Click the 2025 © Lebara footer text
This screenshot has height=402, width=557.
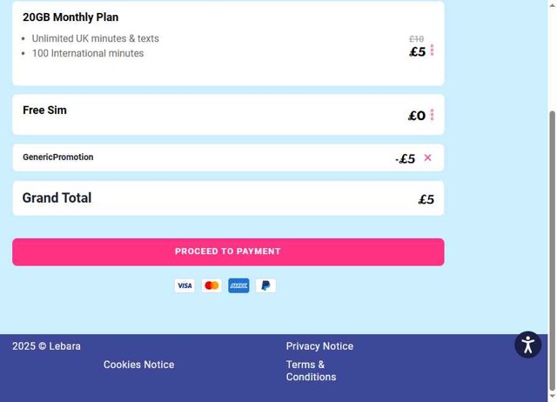click(46, 346)
